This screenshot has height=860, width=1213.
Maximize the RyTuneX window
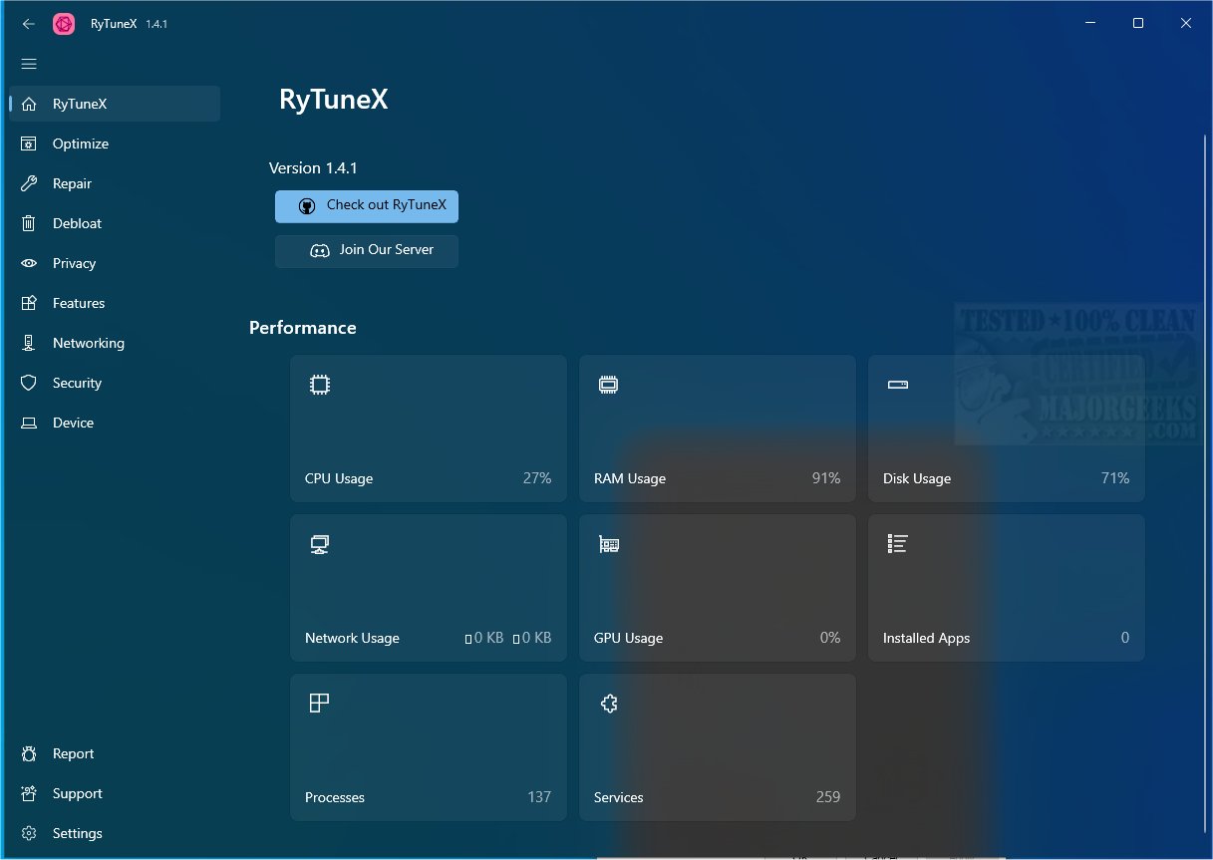[x=1138, y=23]
